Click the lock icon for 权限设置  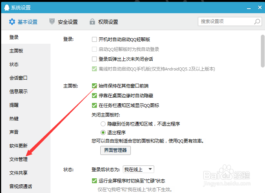[92, 21]
